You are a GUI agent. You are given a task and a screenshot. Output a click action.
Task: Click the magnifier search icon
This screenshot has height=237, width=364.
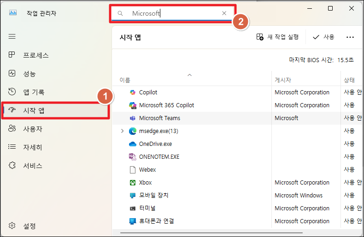pos(120,13)
